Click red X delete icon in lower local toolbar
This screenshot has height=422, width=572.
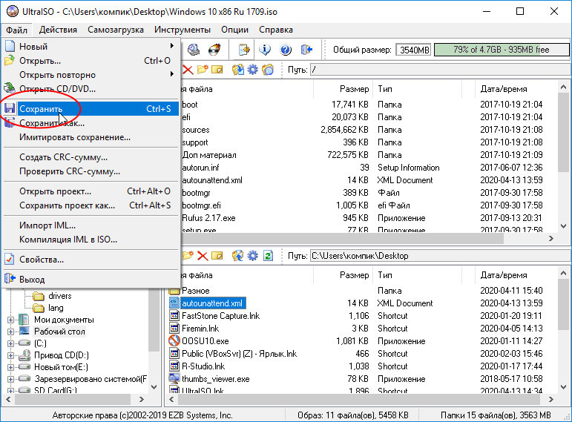(203, 256)
